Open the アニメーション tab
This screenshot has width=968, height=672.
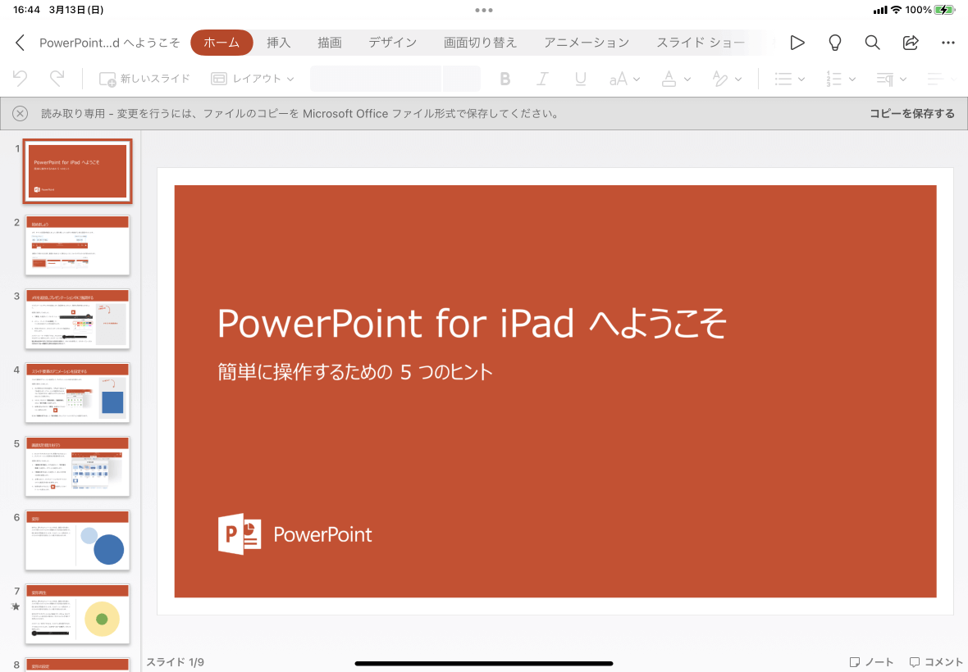[587, 43]
